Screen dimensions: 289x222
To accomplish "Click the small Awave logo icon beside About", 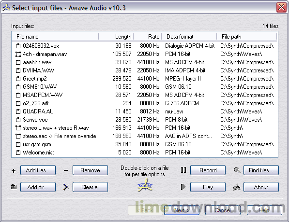I will click(x=236, y=187).
